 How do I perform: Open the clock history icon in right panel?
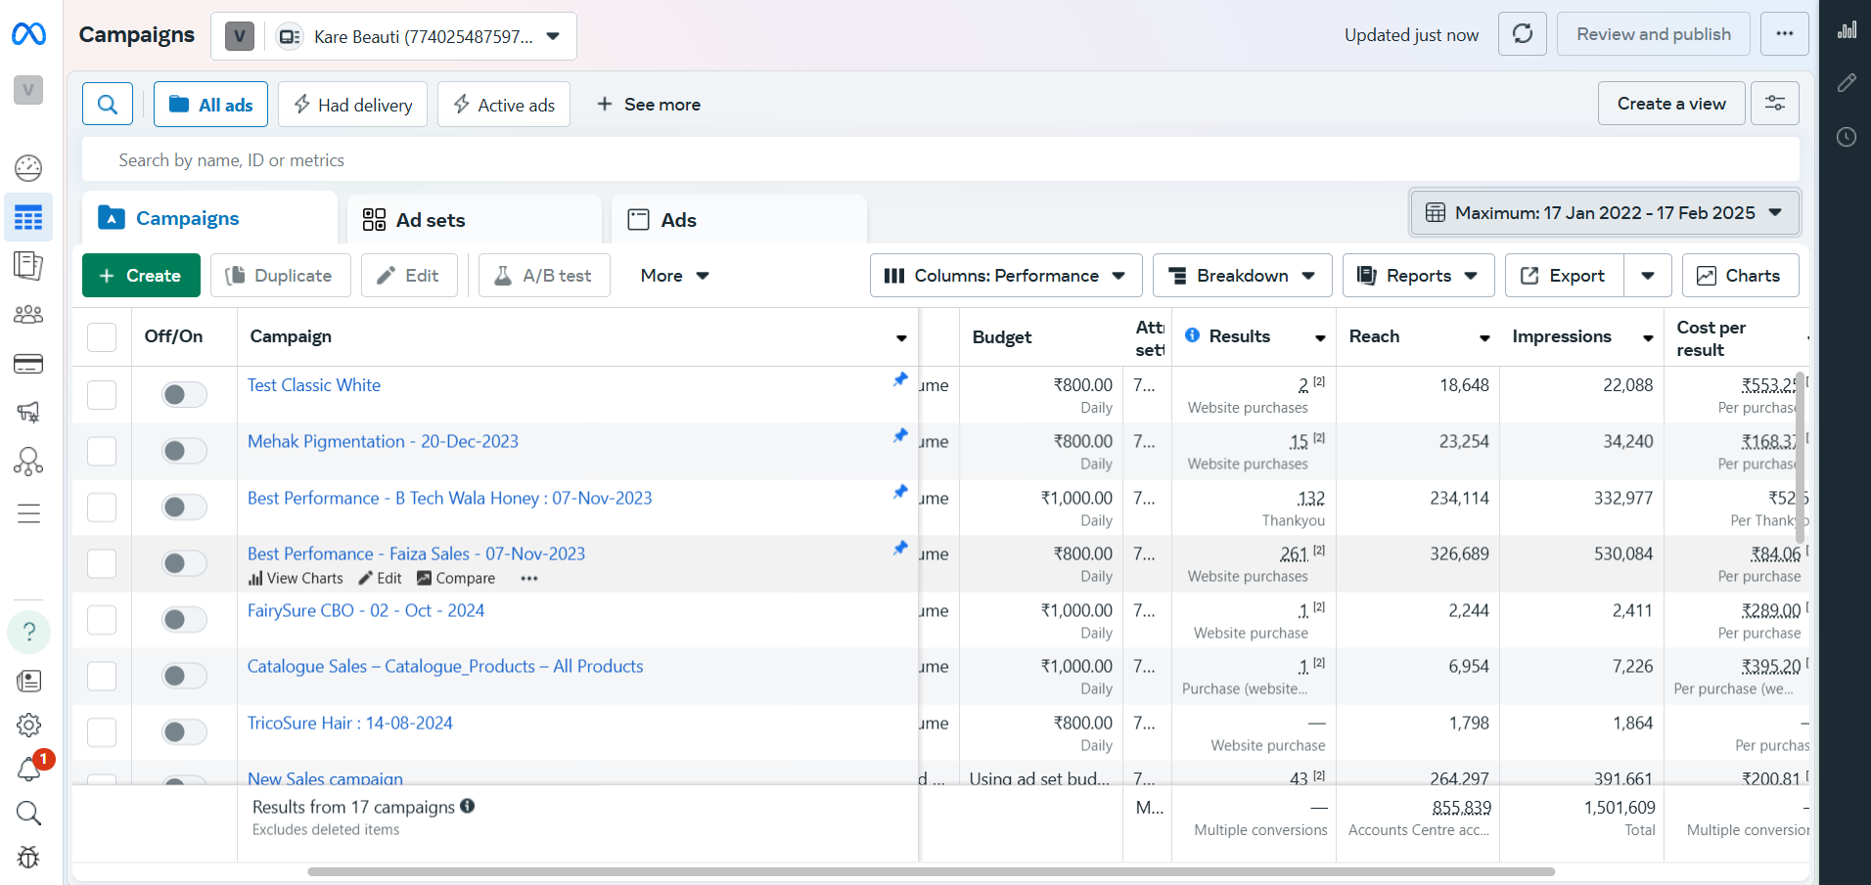point(1846,137)
